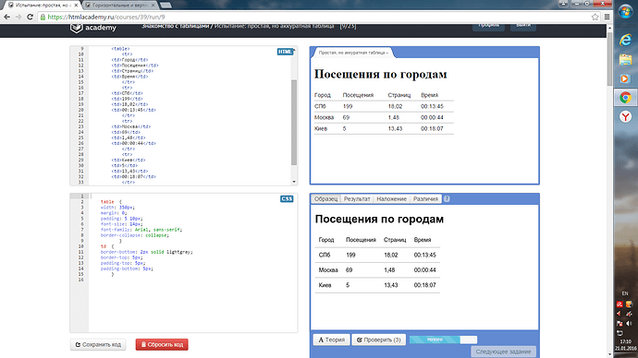Click the Сохранить код button
This screenshot has height=358, width=638.
[x=98, y=344]
